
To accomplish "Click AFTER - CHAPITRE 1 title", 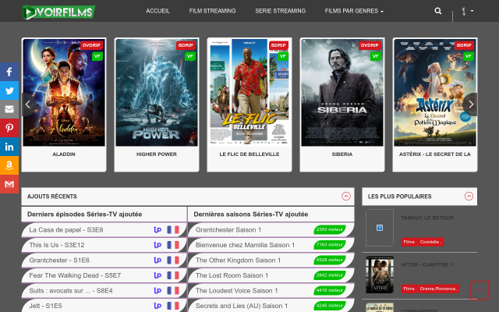I will pos(426,265).
